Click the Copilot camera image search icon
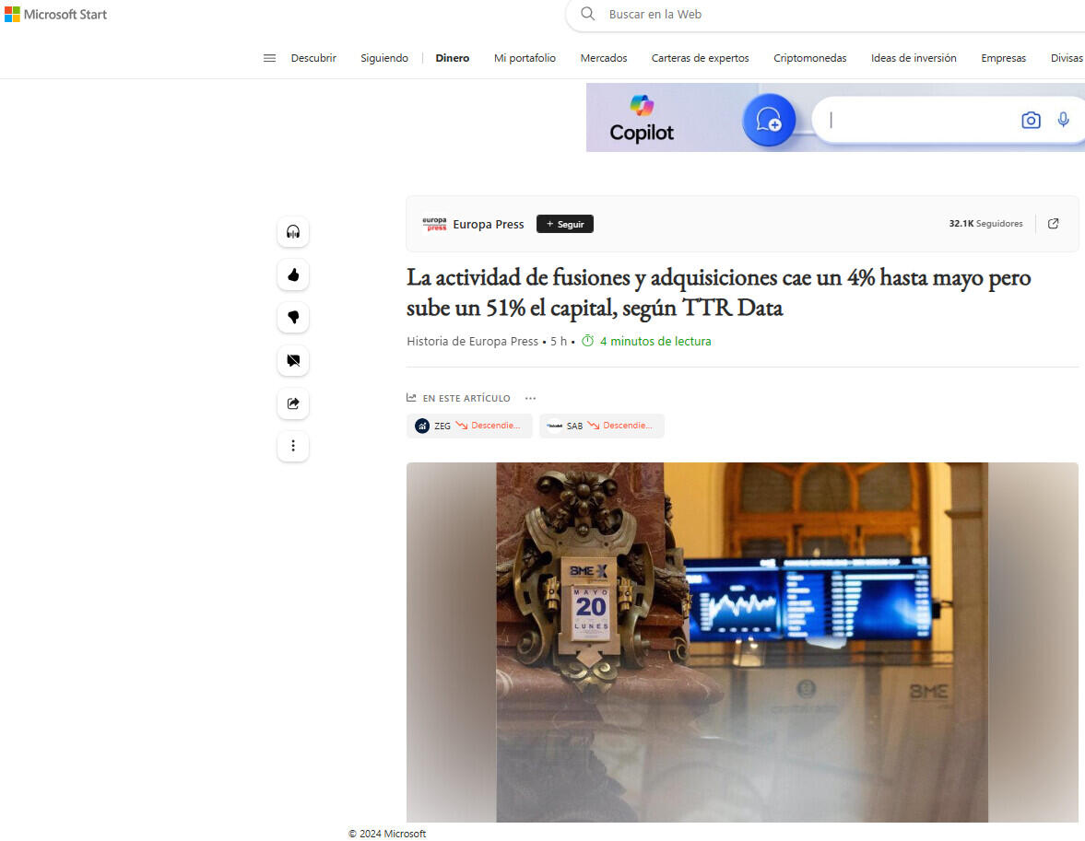This screenshot has width=1085, height=841. pyautogui.click(x=1031, y=120)
